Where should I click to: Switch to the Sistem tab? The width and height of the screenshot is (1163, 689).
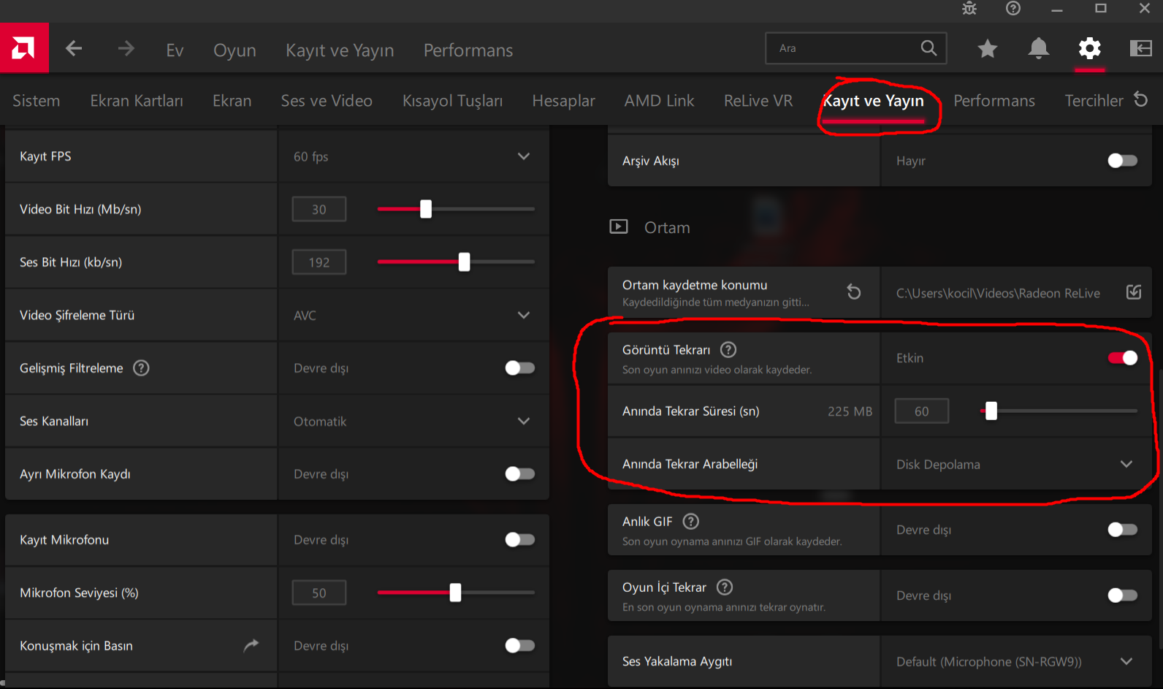click(36, 101)
